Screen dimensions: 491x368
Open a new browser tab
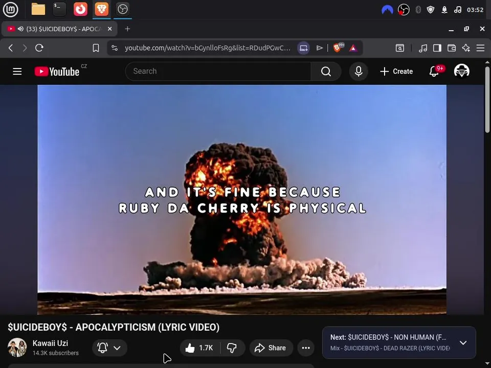pos(127,29)
